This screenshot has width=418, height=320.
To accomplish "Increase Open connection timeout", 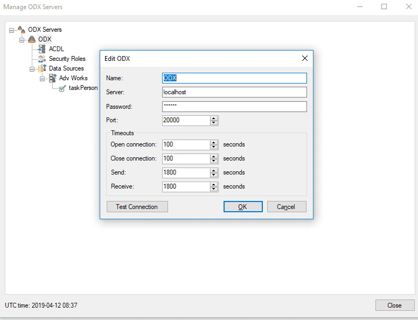I will click(x=213, y=142).
